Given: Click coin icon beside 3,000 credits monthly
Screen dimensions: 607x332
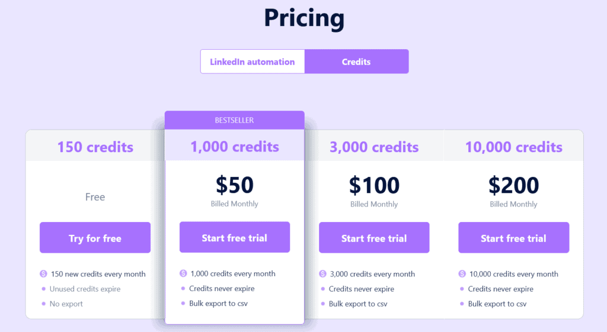Looking at the screenshot, I should 322,274.
